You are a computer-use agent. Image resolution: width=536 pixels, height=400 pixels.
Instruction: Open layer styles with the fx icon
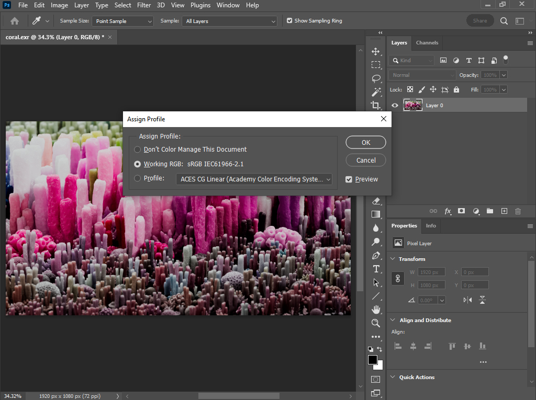coord(448,211)
